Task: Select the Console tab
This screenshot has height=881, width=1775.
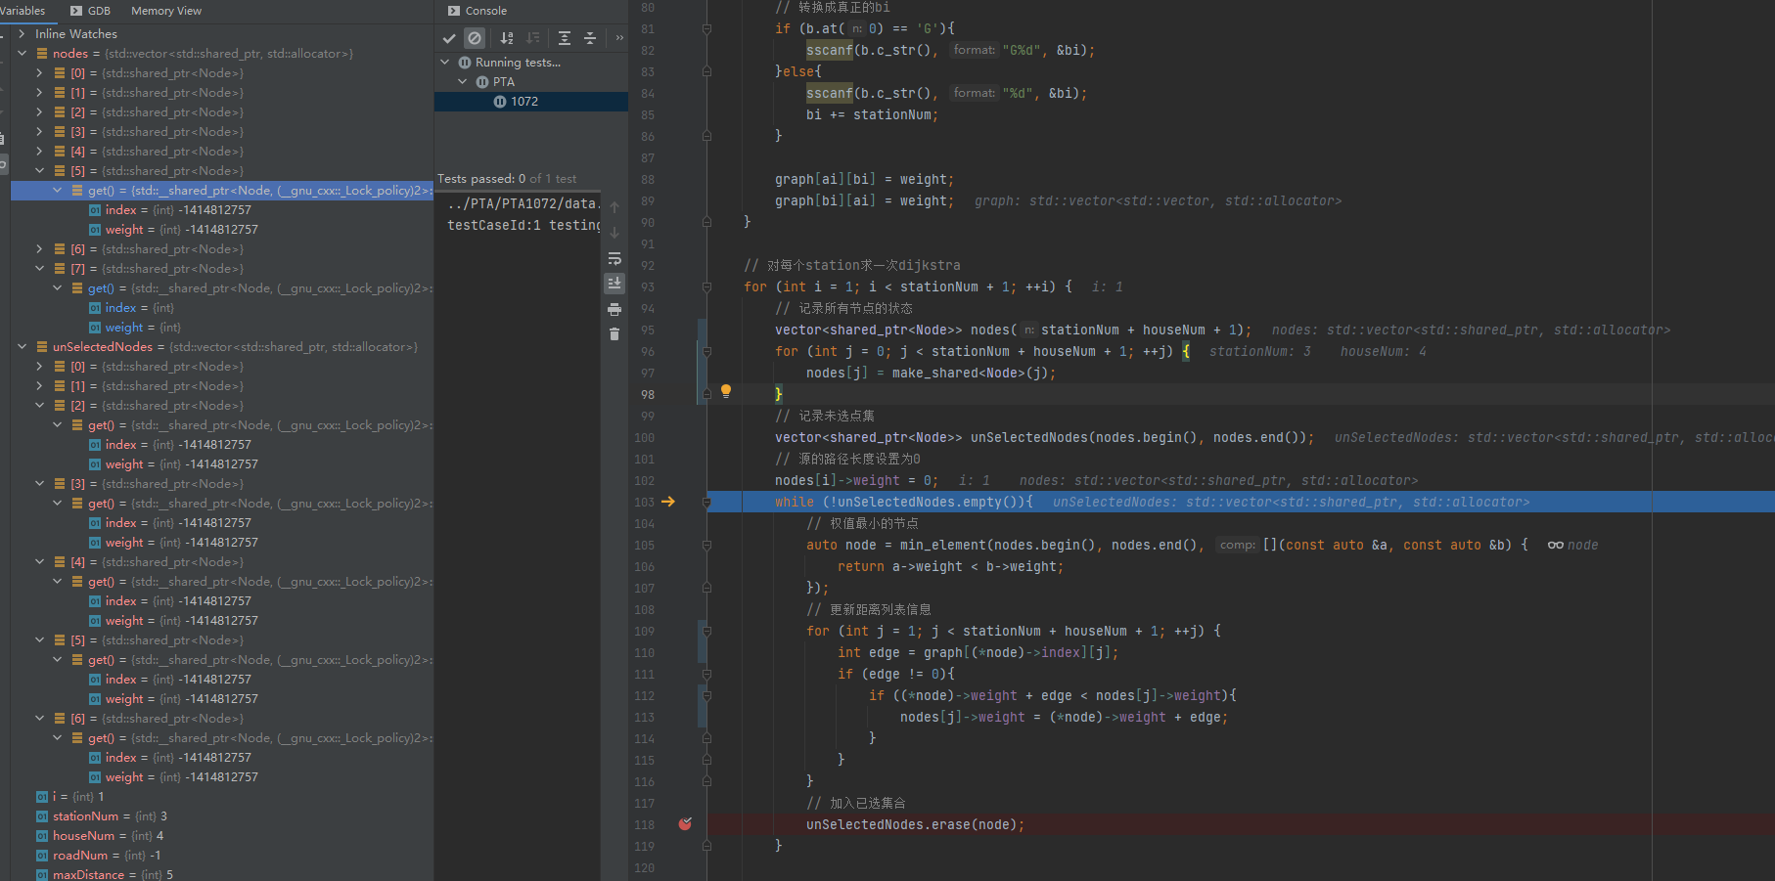Action: 478,11
